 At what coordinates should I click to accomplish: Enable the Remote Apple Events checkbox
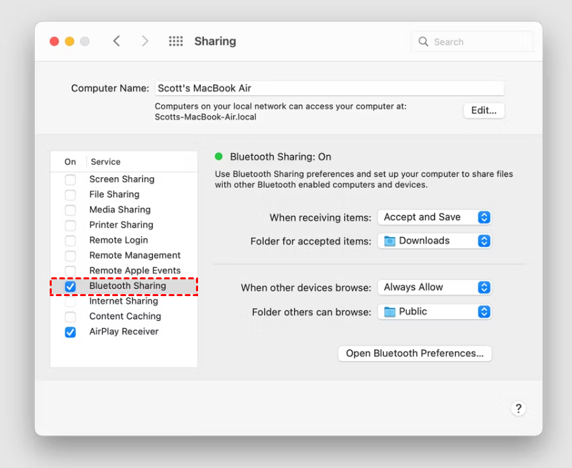click(x=70, y=271)
